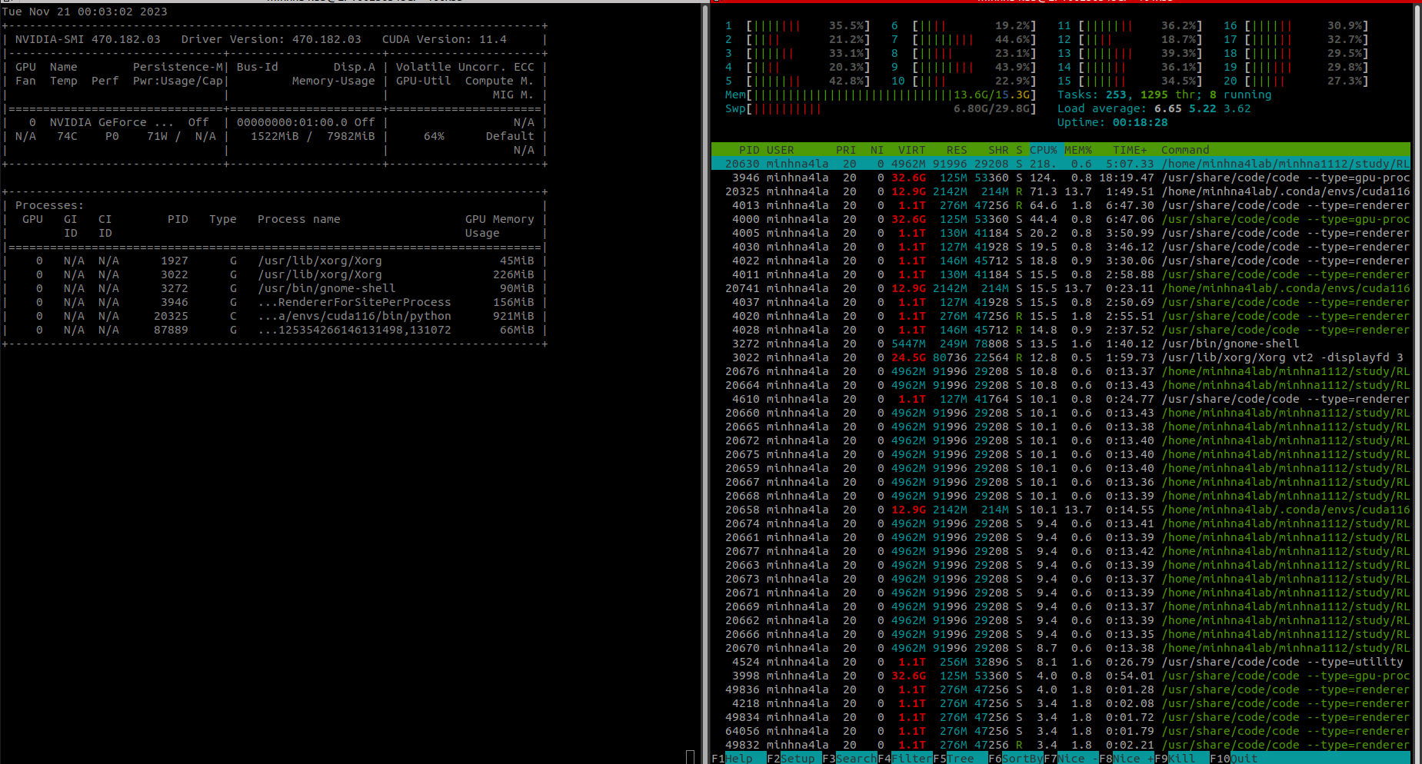Click the PRI column header
Screen dimensions: 1422x764
(846, 150)
